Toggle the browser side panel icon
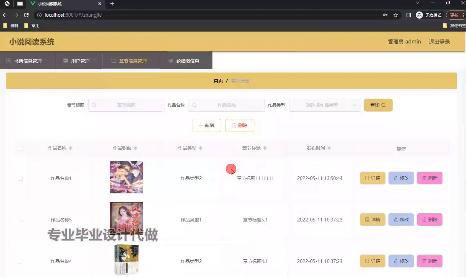This screenshot has height=277, width=466. pos(409,15)
